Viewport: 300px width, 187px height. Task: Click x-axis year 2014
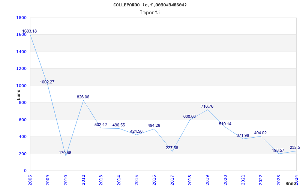click(x=119, y=180)
